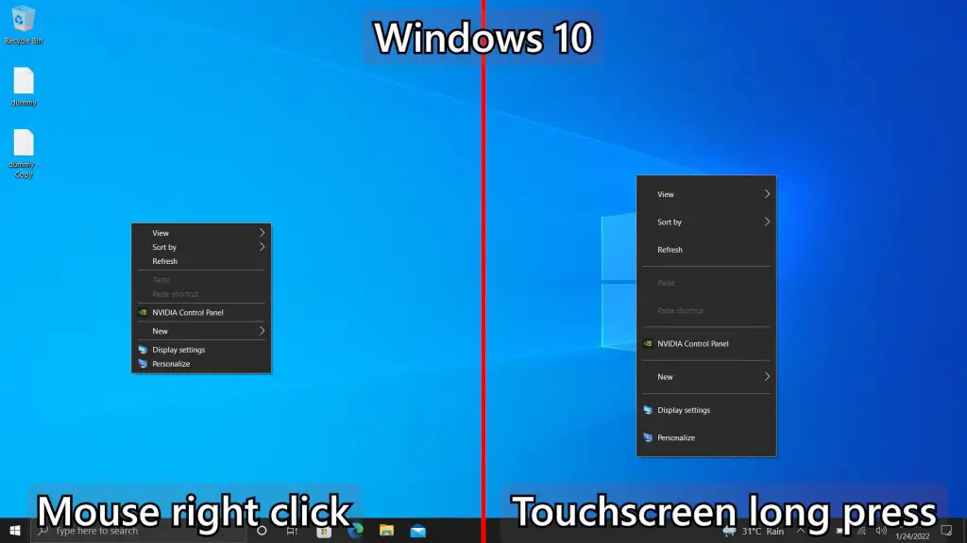Screen dimensions: 967x543
Task: Select the dummy file on desktop
Action: coord(24,86)
